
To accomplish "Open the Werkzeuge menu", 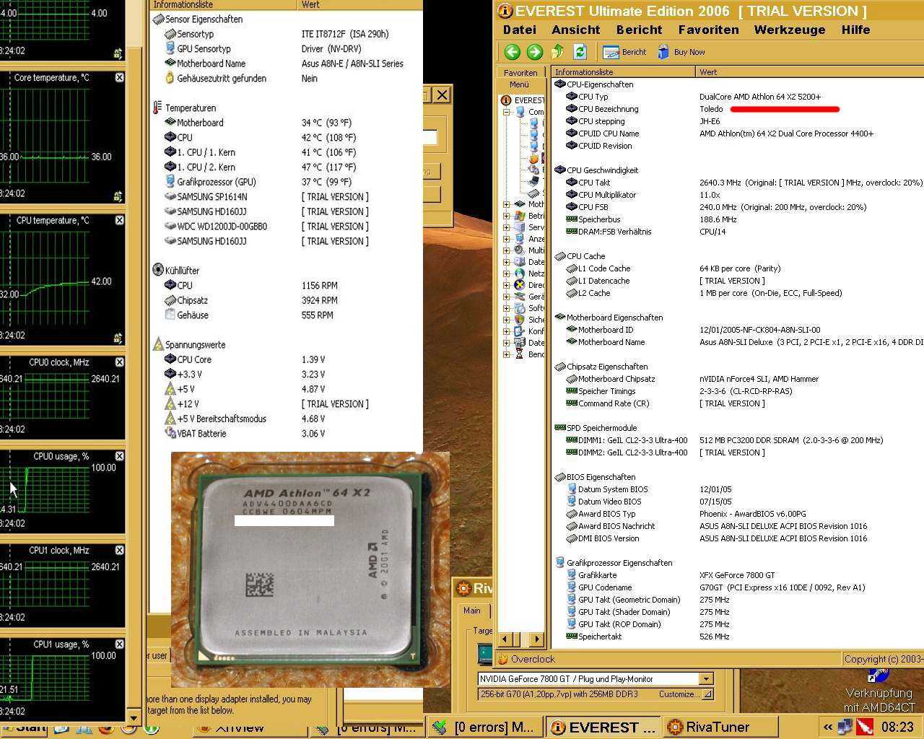I will point(790,30).
